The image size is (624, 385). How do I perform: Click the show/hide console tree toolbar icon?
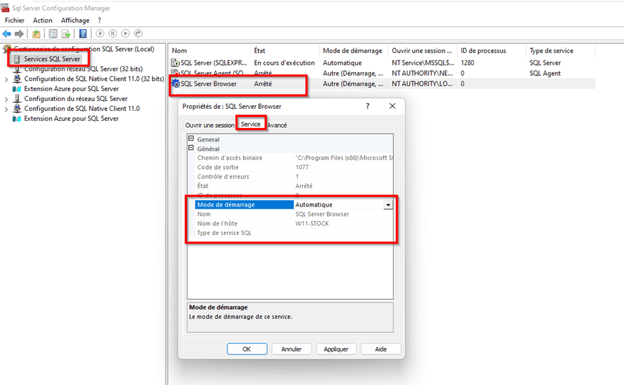[x=53, y=34]
